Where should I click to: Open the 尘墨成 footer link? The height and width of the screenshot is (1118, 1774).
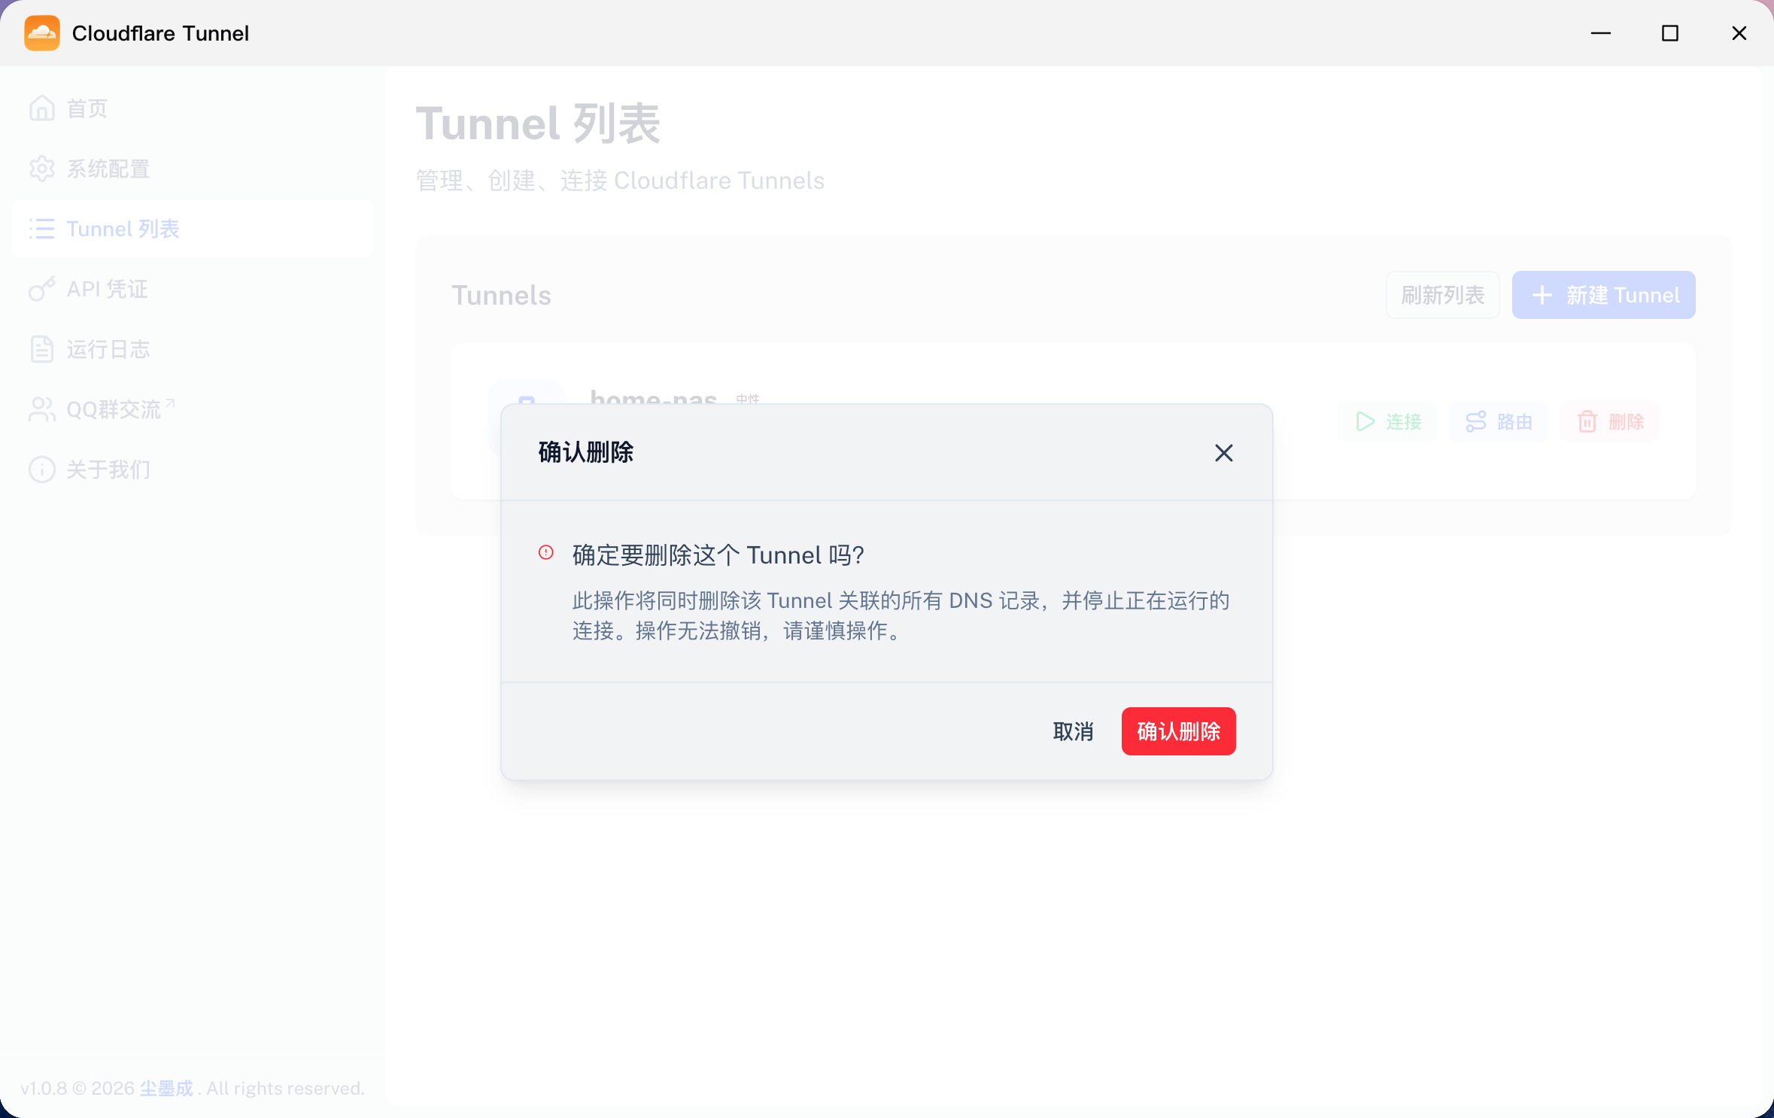166,1088
